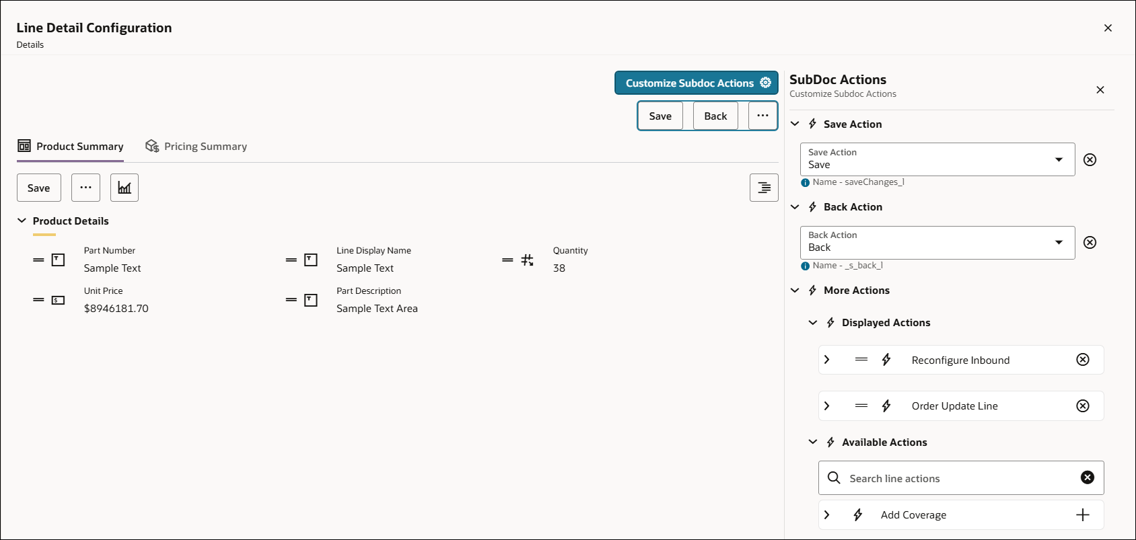Click the top Save button beside Back
The height and width of the screenshot is (540, 1136).
pos(660,116)
